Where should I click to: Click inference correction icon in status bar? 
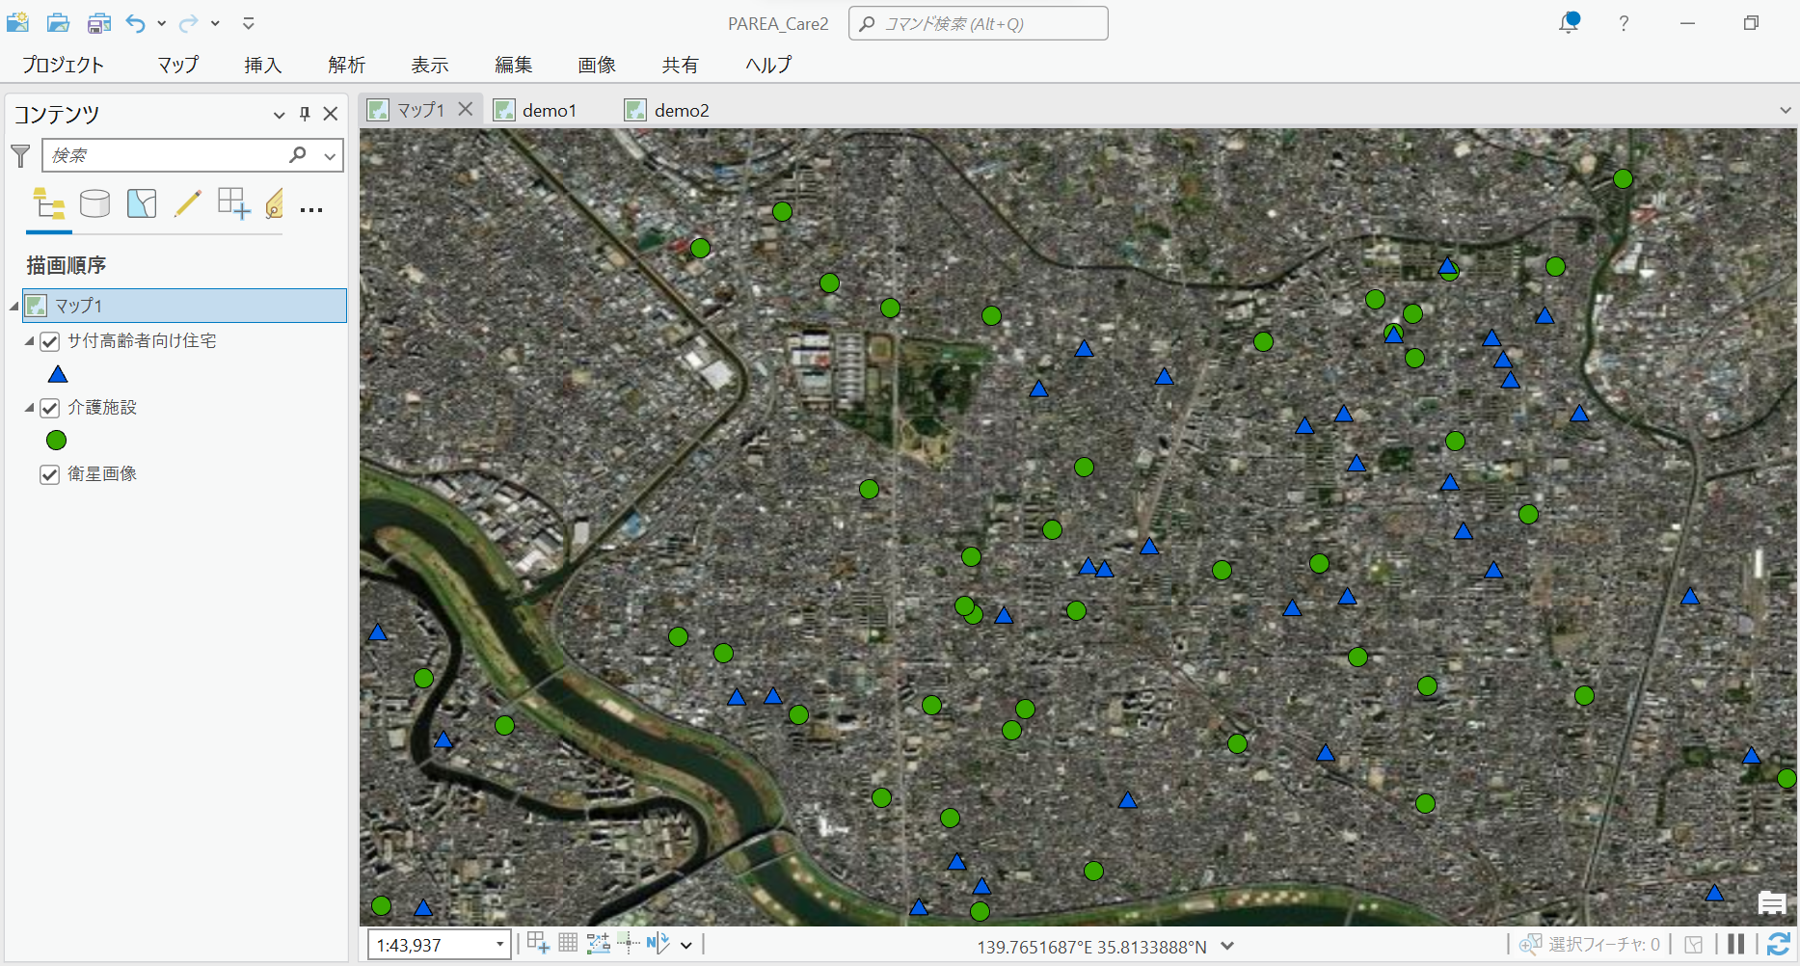pos(628,943)
